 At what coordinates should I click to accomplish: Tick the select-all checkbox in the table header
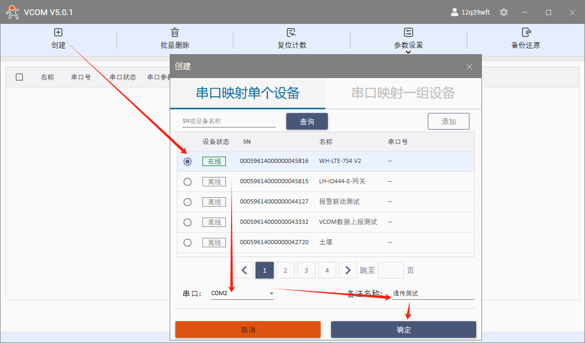pyautogui.click(x=19, y=77)
